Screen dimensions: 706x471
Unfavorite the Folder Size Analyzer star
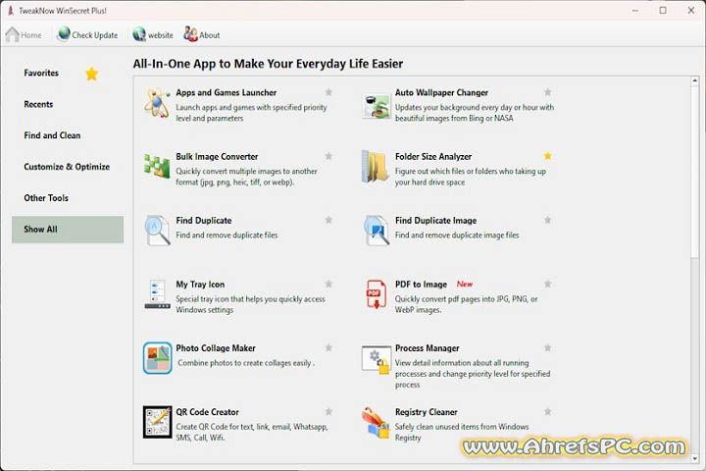547,156
